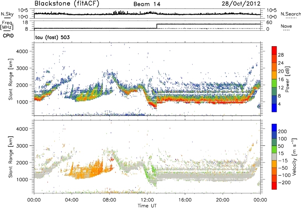Click the 4000 km tick of power panel
The image size is (301, 208).
(22, 51)
